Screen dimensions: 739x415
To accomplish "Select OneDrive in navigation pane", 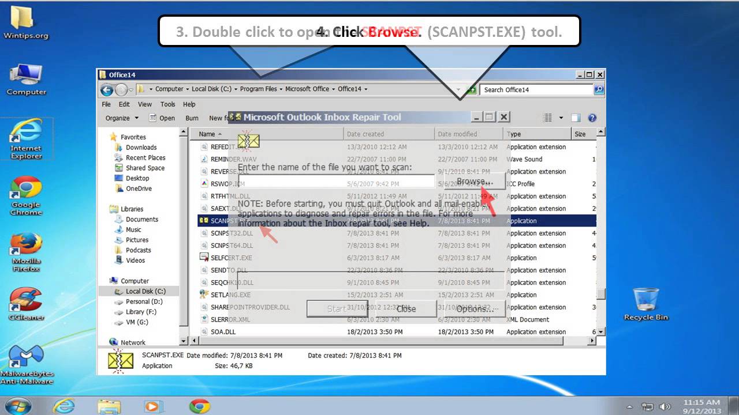I will click(139, 189).
